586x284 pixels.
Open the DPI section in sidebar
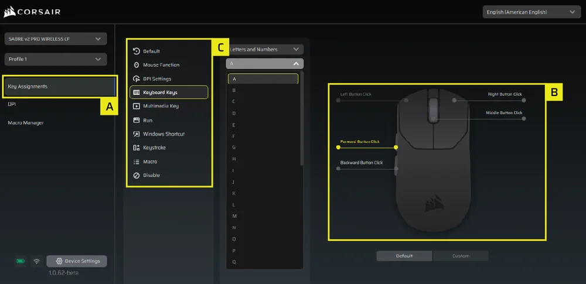12,104
